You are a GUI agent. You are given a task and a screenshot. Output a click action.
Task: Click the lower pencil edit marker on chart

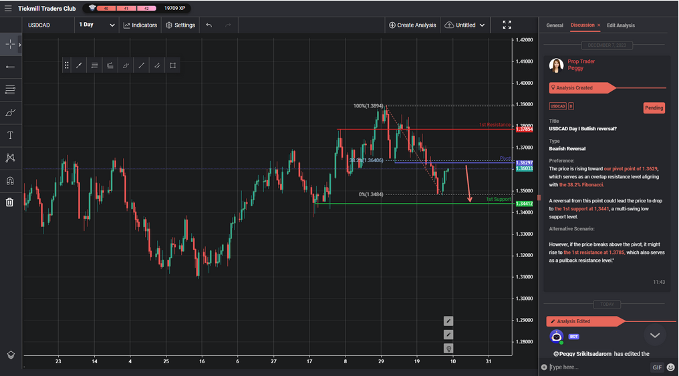click(x=448, y=335)
